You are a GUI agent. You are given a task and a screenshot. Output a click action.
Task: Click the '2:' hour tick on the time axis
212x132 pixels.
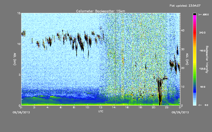coord(34,107)
